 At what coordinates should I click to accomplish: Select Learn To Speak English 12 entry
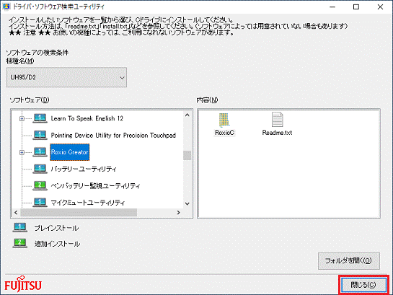(87, 118)
